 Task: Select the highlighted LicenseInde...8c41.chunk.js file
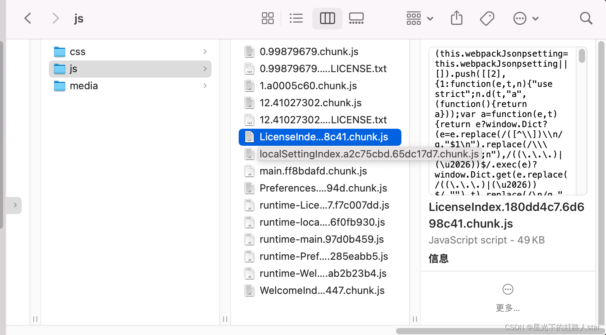[320, 137]
